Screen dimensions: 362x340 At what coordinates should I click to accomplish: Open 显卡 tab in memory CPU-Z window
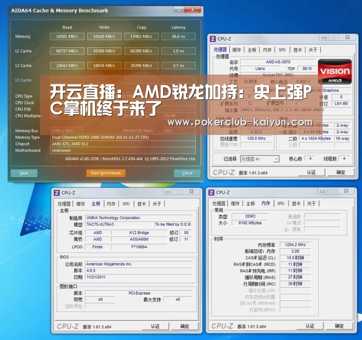point(296,203)
